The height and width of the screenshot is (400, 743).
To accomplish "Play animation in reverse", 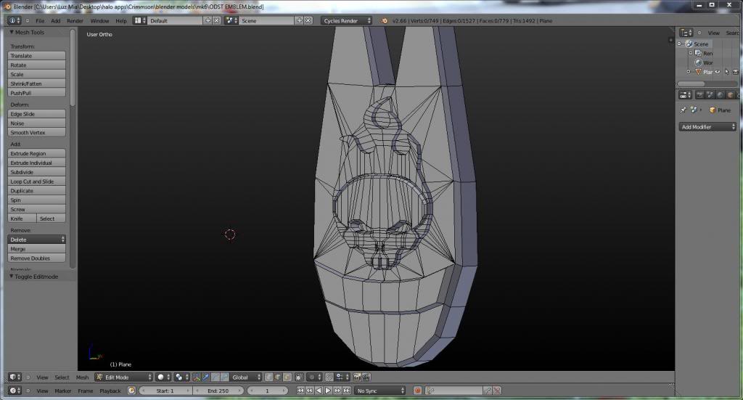I will (x=319, y=391).
